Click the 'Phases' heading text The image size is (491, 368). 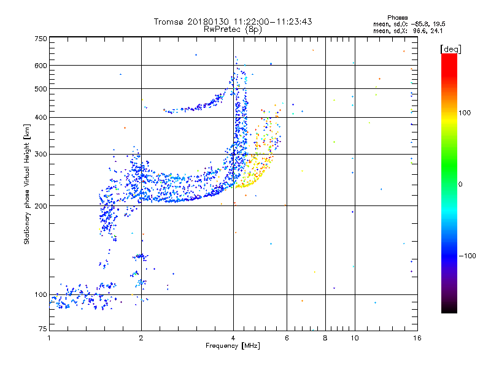(397, 18)
